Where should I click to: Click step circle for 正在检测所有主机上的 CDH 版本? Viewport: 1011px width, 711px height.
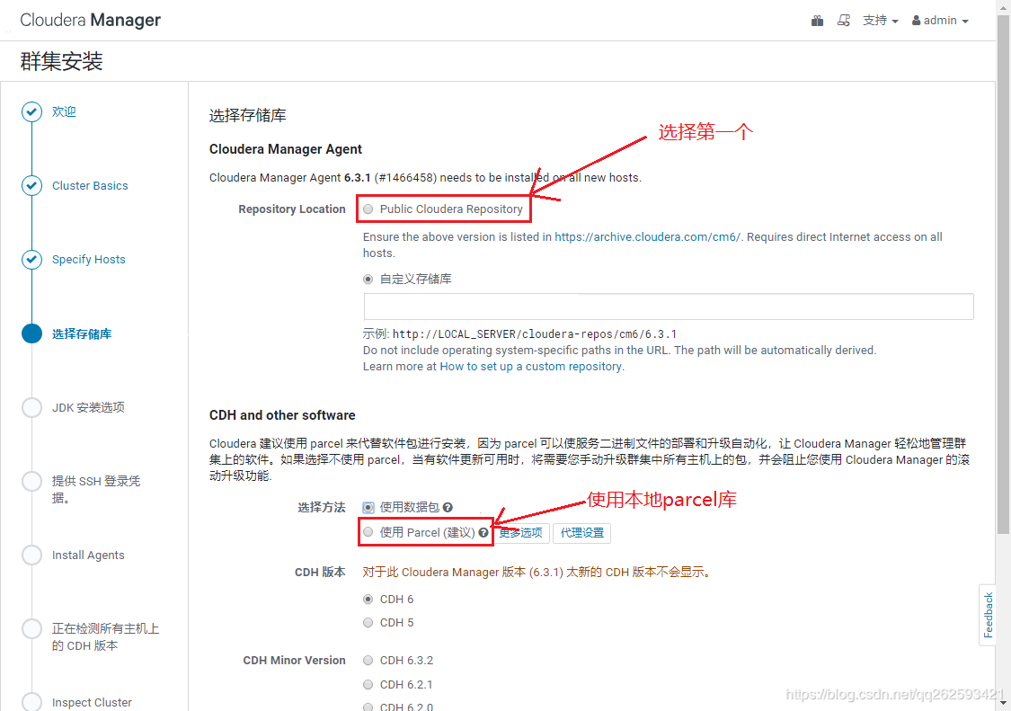[31, 629]
